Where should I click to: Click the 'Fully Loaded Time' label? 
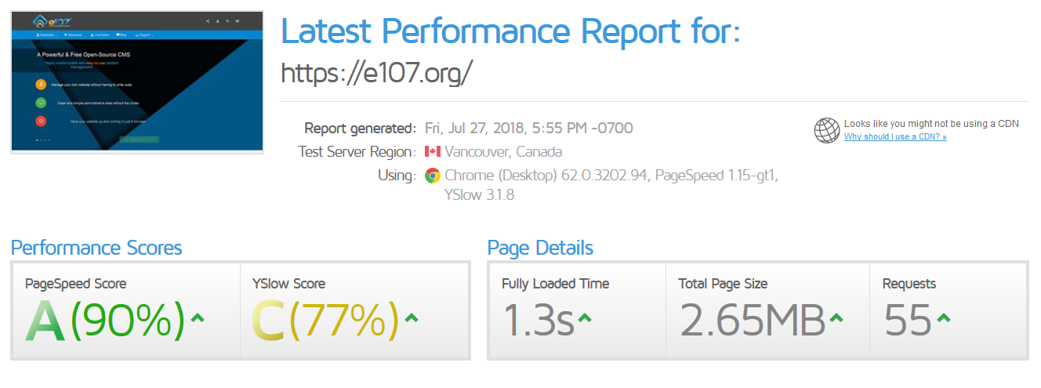pyautogui.click(x=555, y=284)
